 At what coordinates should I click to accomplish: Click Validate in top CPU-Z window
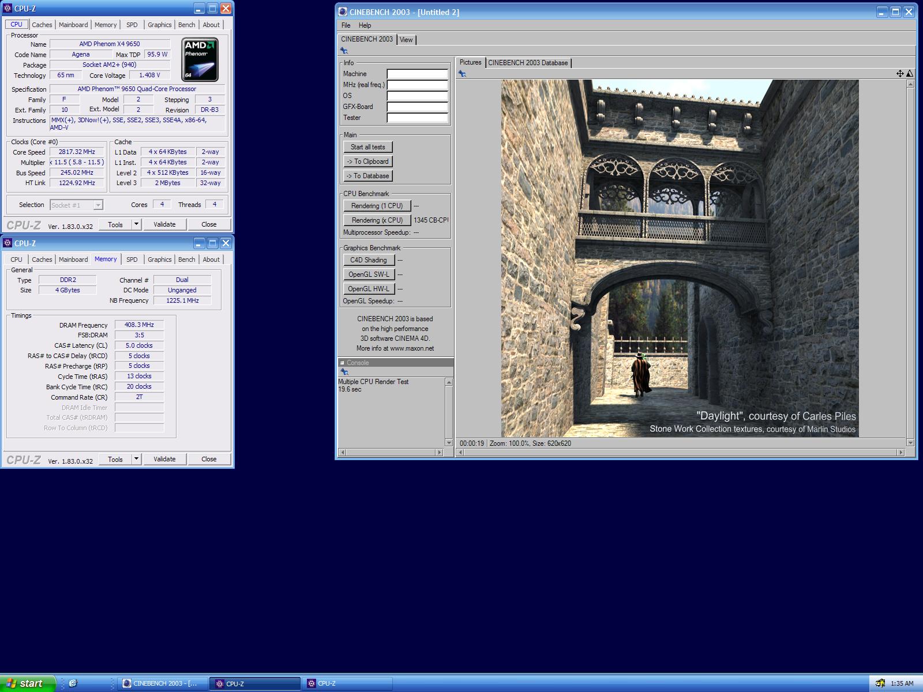click(164, 224)
